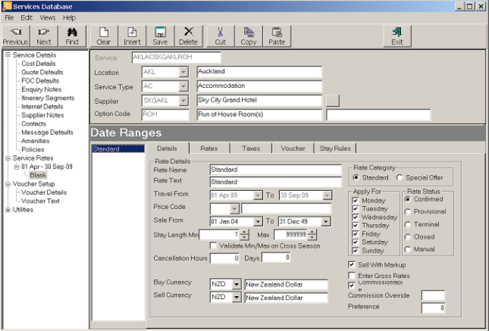Image resolution: width=489 pixels, height=331 pixels.
Task: Choose the Provisional rate status
Action: (x=408, y=211)
